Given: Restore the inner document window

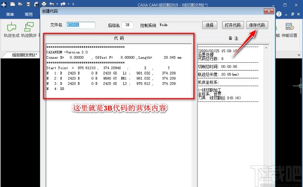Looking at the screenshot, I should (292, 14).
